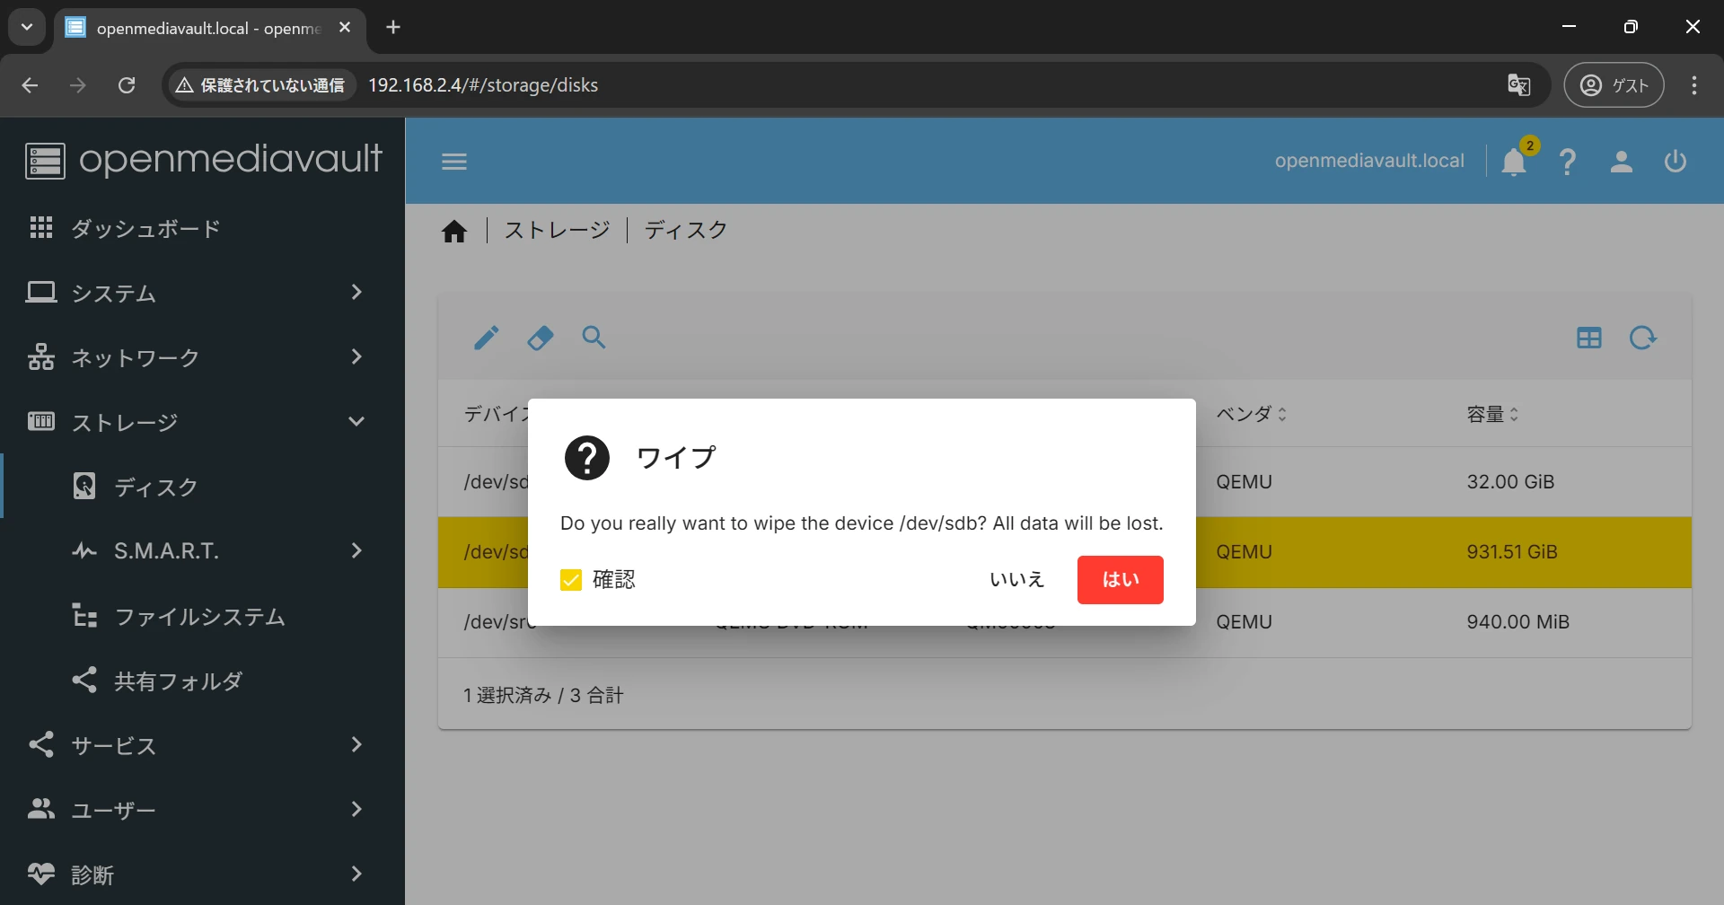The width and height of the screenshot is (1724, 905).
Task: Click the openmediavault logo
Action: coord(204,160)
